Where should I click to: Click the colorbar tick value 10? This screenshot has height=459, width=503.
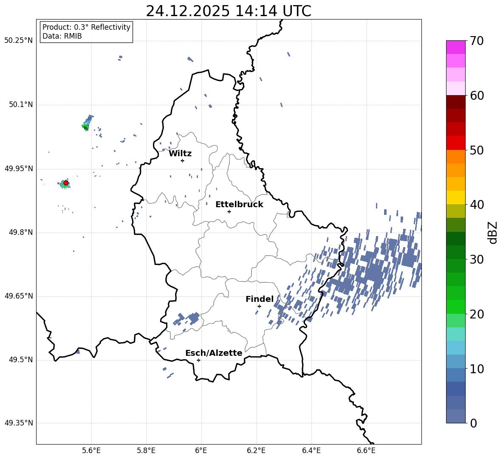477,369
